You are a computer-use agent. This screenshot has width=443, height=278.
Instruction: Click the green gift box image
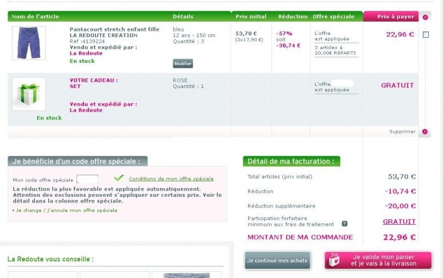(x=29, y=94)
